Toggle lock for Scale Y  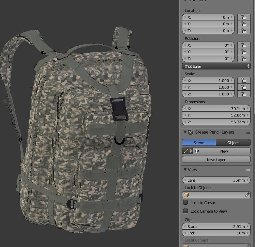coord(244,87)
